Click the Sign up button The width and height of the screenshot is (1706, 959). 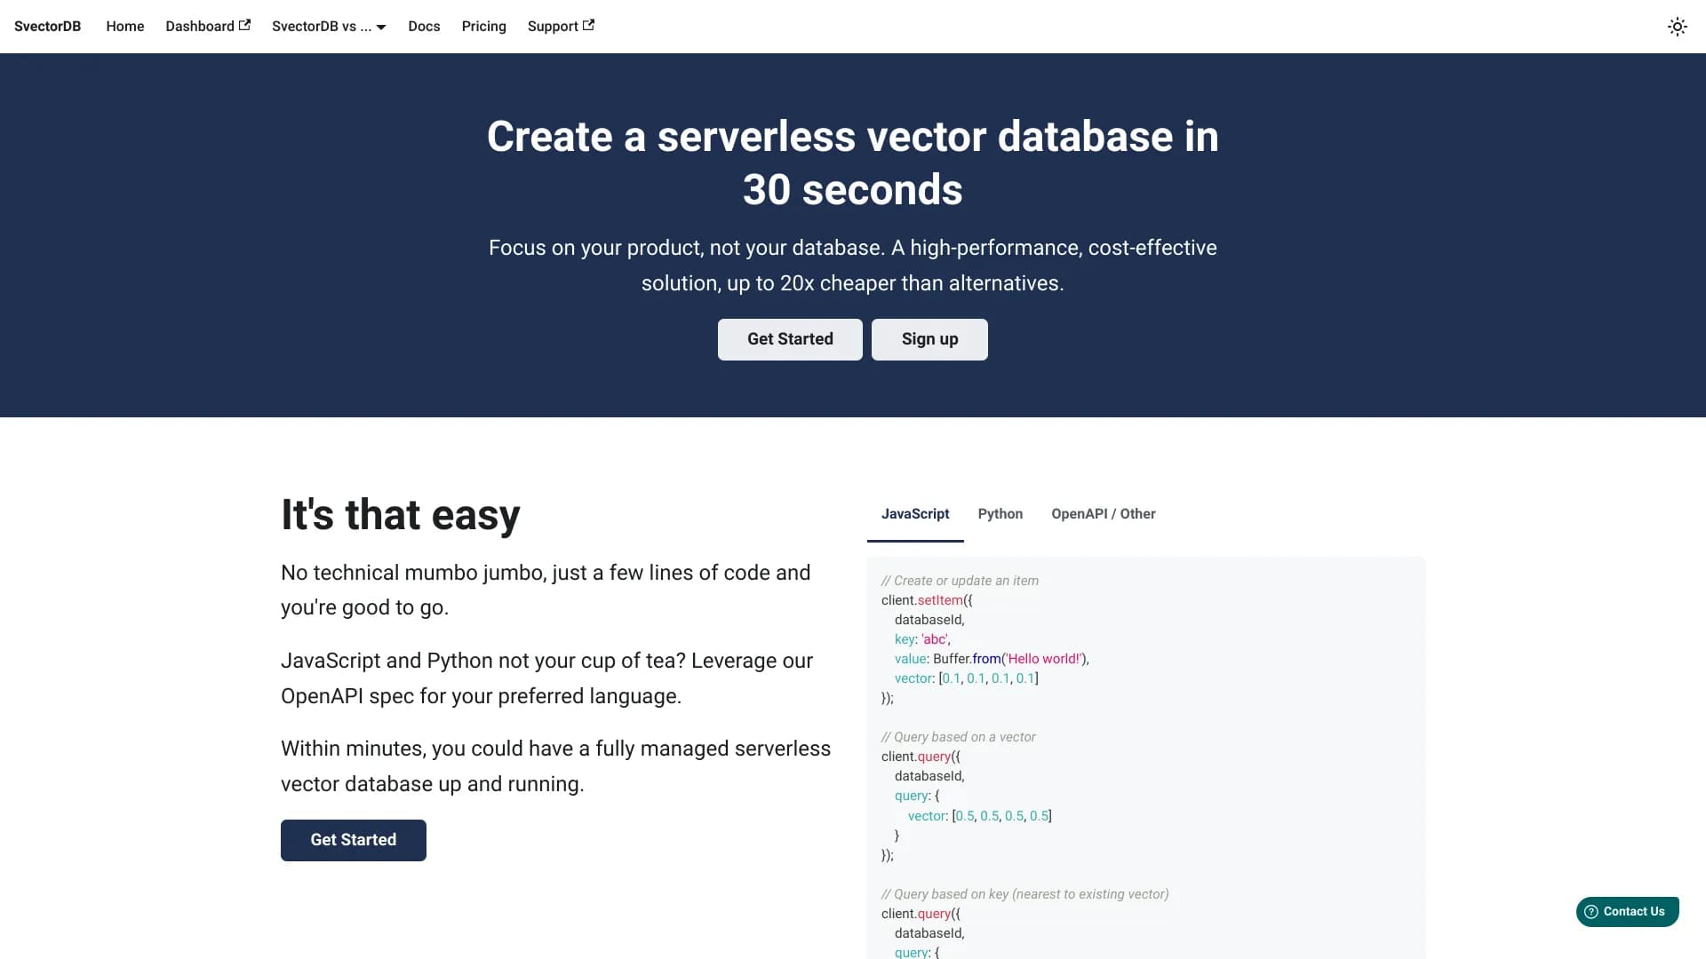click(x=929, y=339)
